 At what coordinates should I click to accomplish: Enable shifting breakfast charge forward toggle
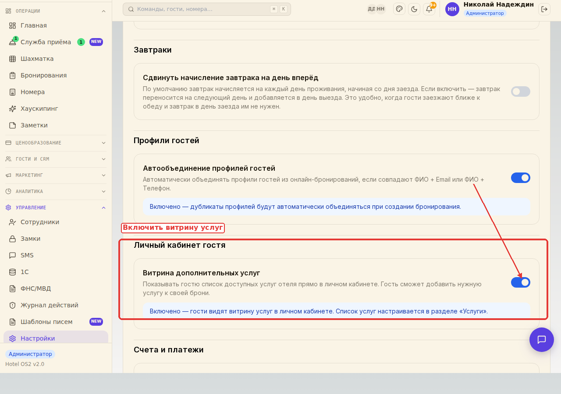point(521,91)
